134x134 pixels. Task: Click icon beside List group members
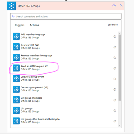(16, 100)
